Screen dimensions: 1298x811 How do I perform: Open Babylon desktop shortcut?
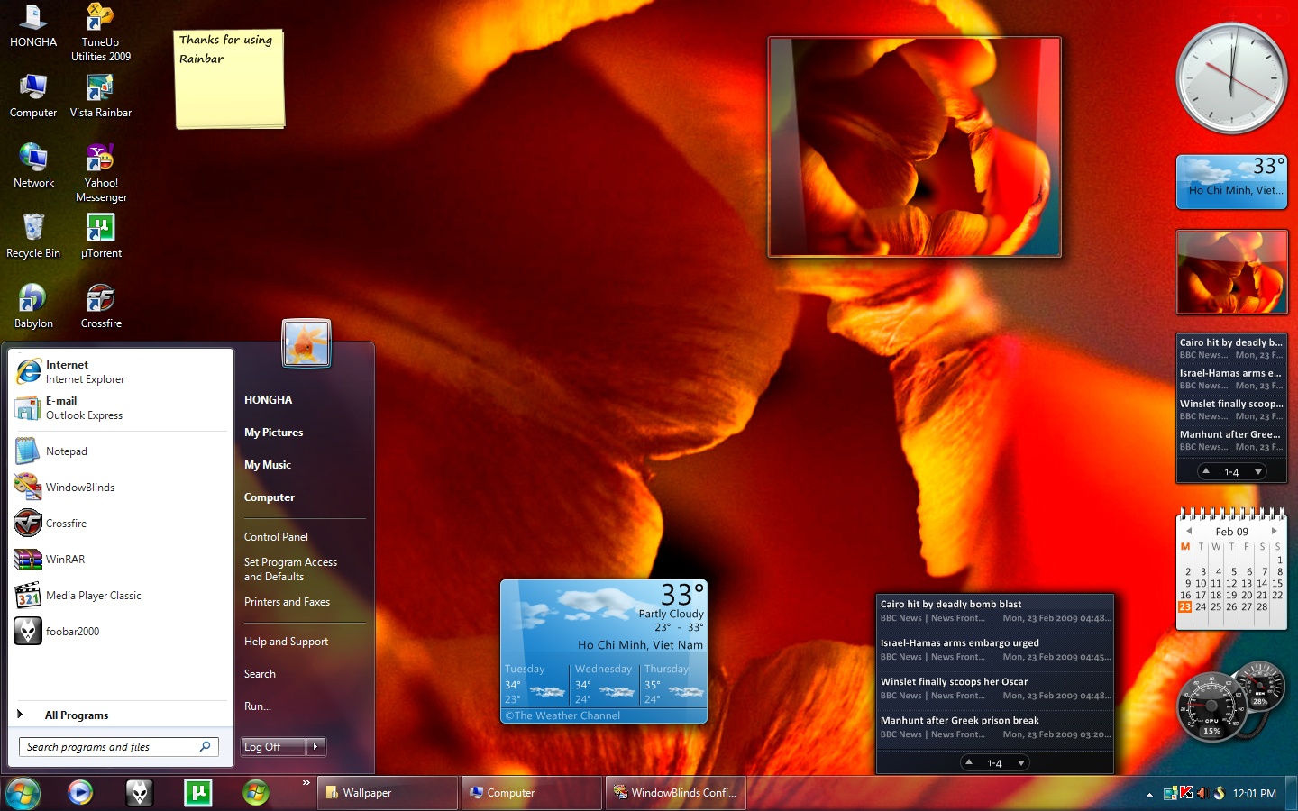tap(33, 307)
